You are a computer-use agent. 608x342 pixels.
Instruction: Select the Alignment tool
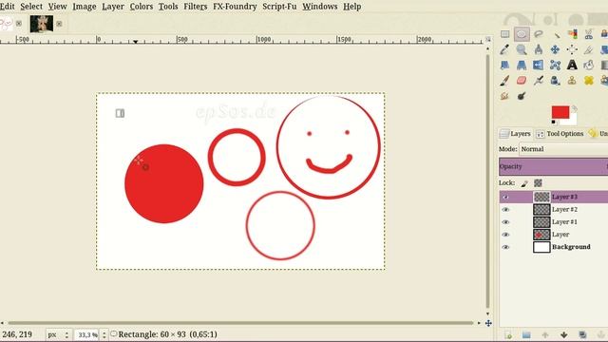tap(572, 49)
